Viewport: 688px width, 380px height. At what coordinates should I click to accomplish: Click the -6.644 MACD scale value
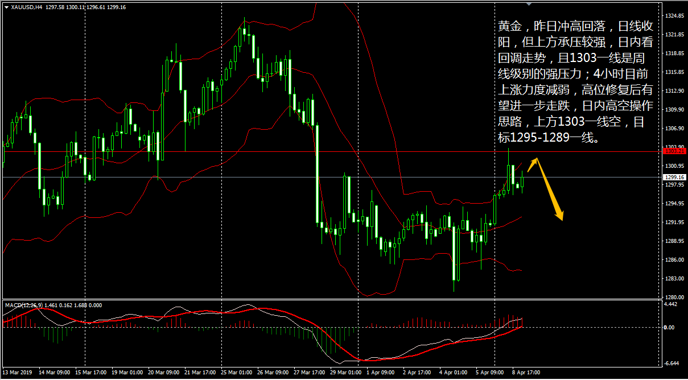click(671, 364)
